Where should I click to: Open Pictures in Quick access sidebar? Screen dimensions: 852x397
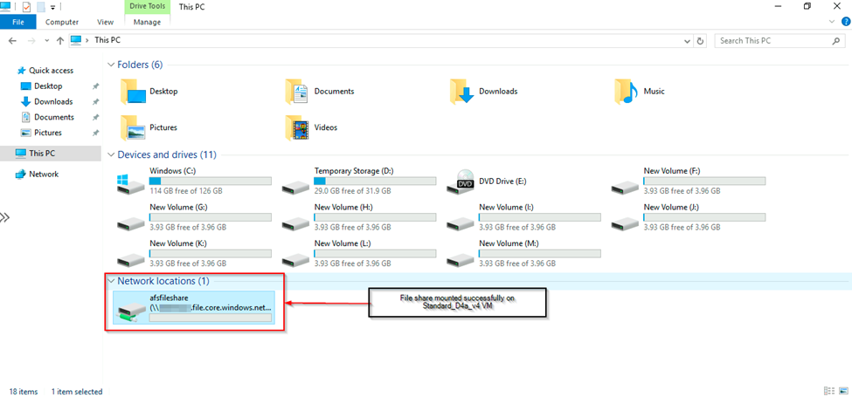click(48, 133)
